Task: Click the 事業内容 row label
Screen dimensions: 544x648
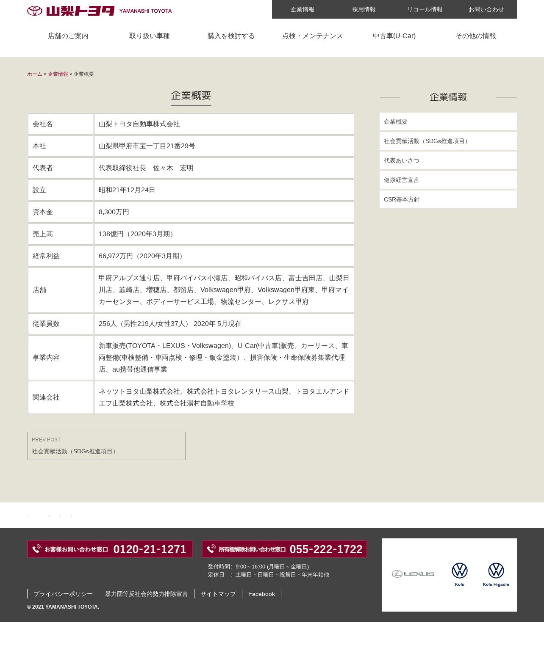Action: [61, 358]
